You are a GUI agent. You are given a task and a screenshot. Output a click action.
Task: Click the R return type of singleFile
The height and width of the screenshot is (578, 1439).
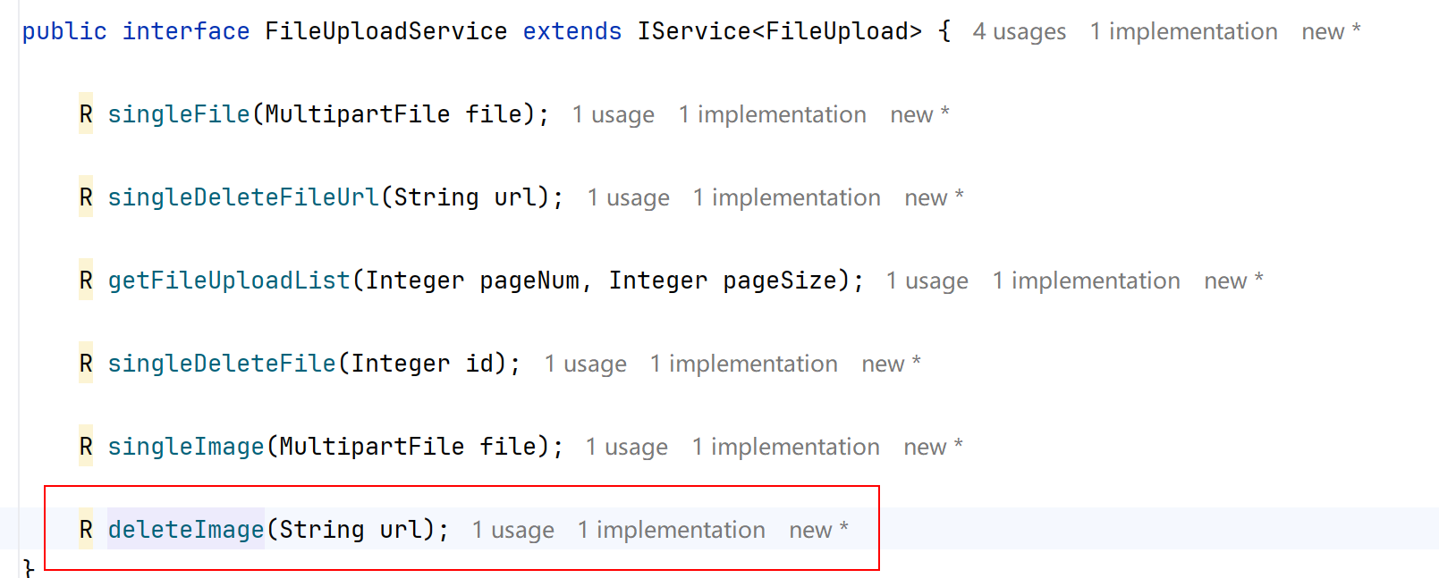pyautogui.click(x=86, y=114)
